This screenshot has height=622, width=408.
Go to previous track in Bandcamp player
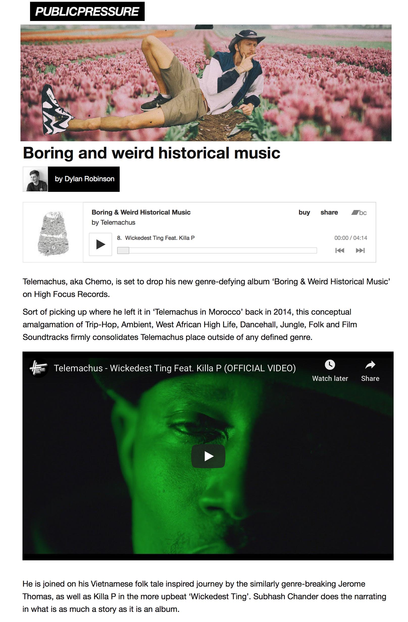(x=340, y=250)
